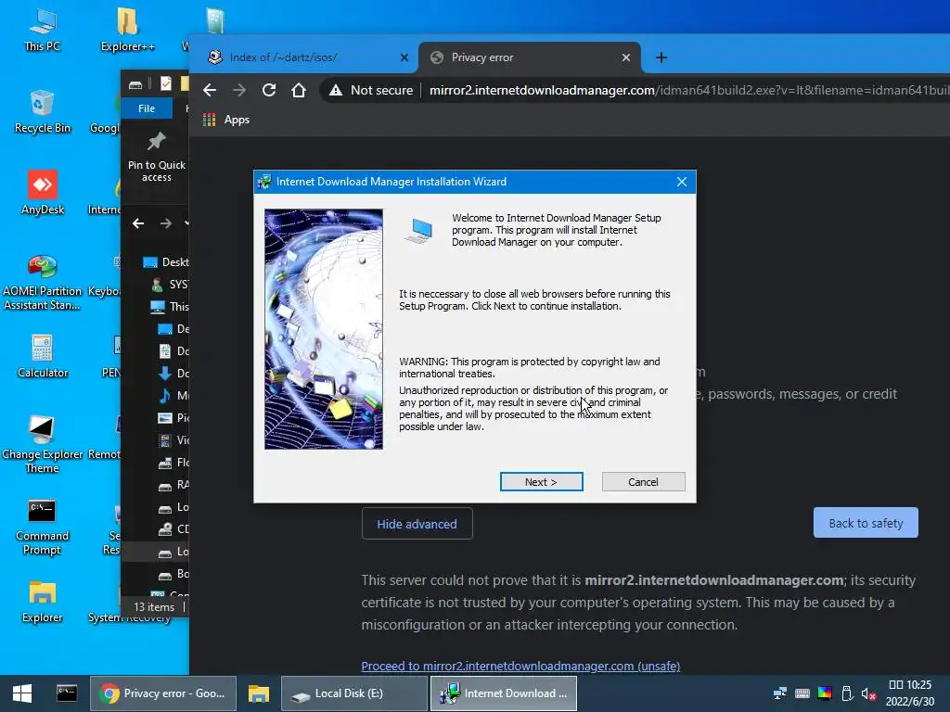Viewport: 950px width, 712px height.
Task: Select CD drive in Explorer tree
Action: click(x=173, y=529)
